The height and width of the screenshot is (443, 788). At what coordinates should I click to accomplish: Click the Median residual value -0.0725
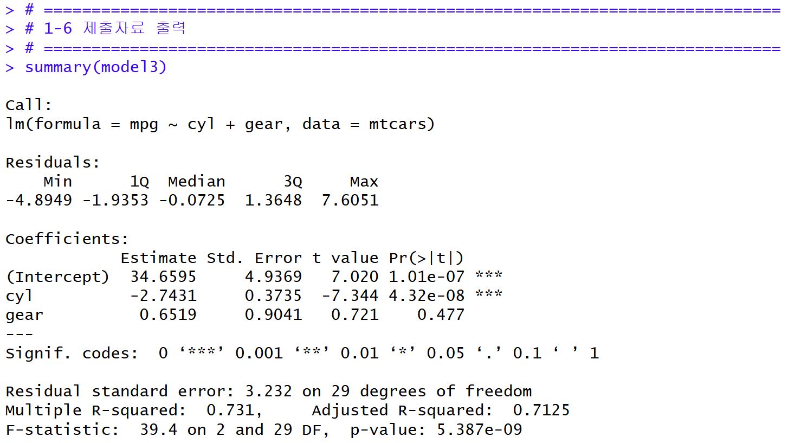pyautogui.click(x=192, y=200)
